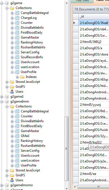The image size is (109, 190).
Task: Click the Indexes folder icon under UserProfile
Action: (22, 77)
